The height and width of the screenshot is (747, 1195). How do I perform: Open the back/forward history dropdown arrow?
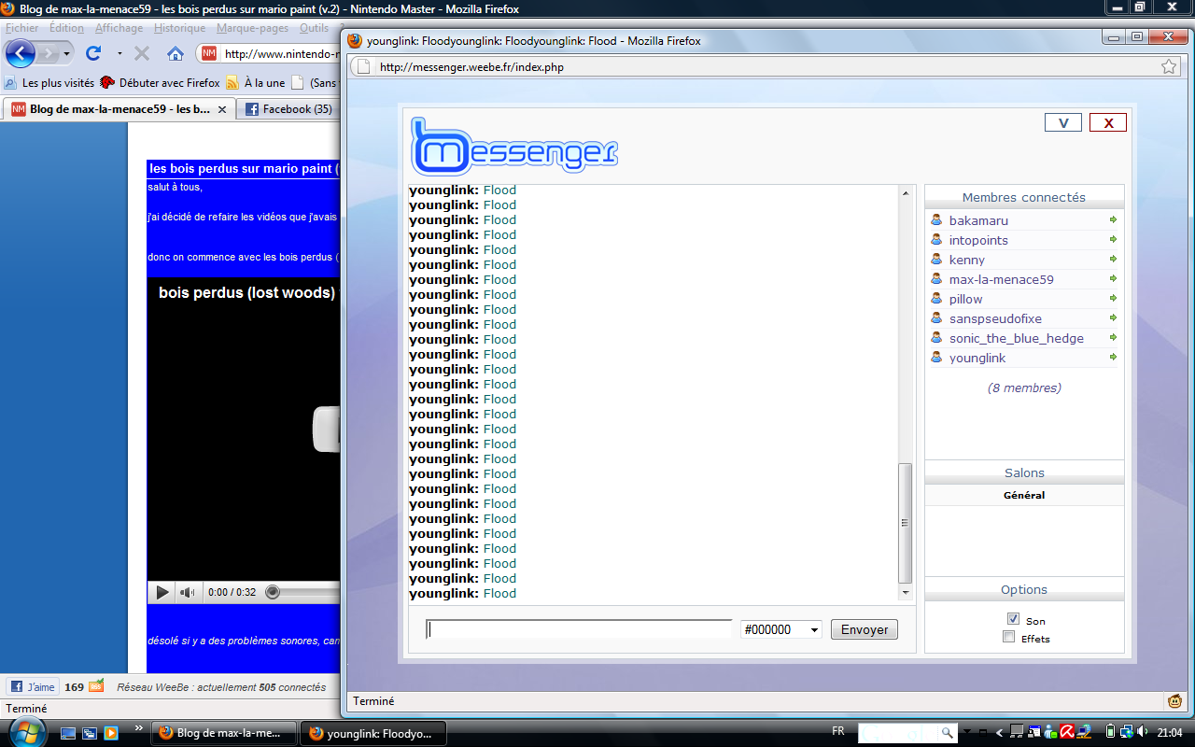(x=68, y=54)
